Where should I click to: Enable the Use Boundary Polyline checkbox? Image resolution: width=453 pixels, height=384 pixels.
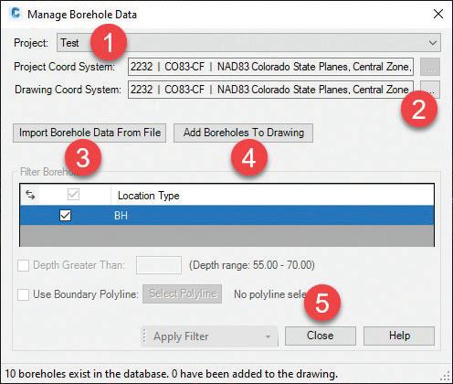[x=24, y=294]
